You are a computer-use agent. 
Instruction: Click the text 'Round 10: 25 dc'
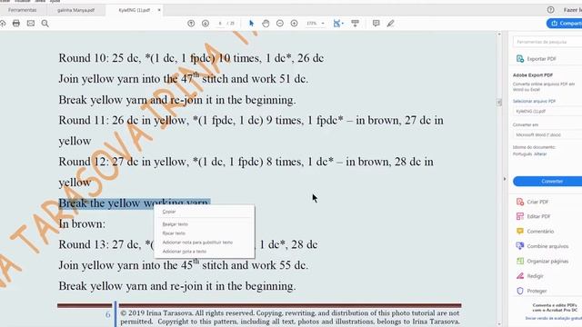coord(98,58)
